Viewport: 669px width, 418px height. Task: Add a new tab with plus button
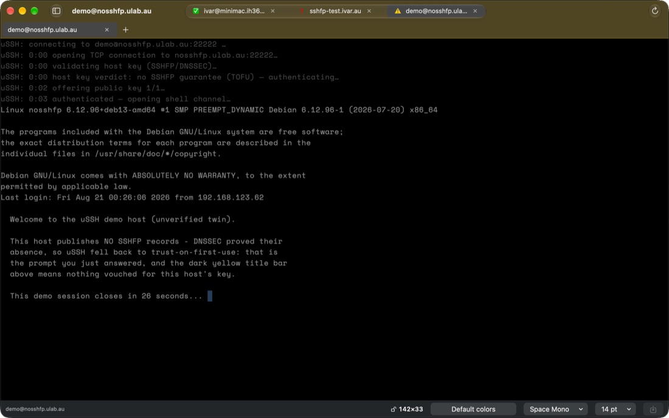coord(125,30)
